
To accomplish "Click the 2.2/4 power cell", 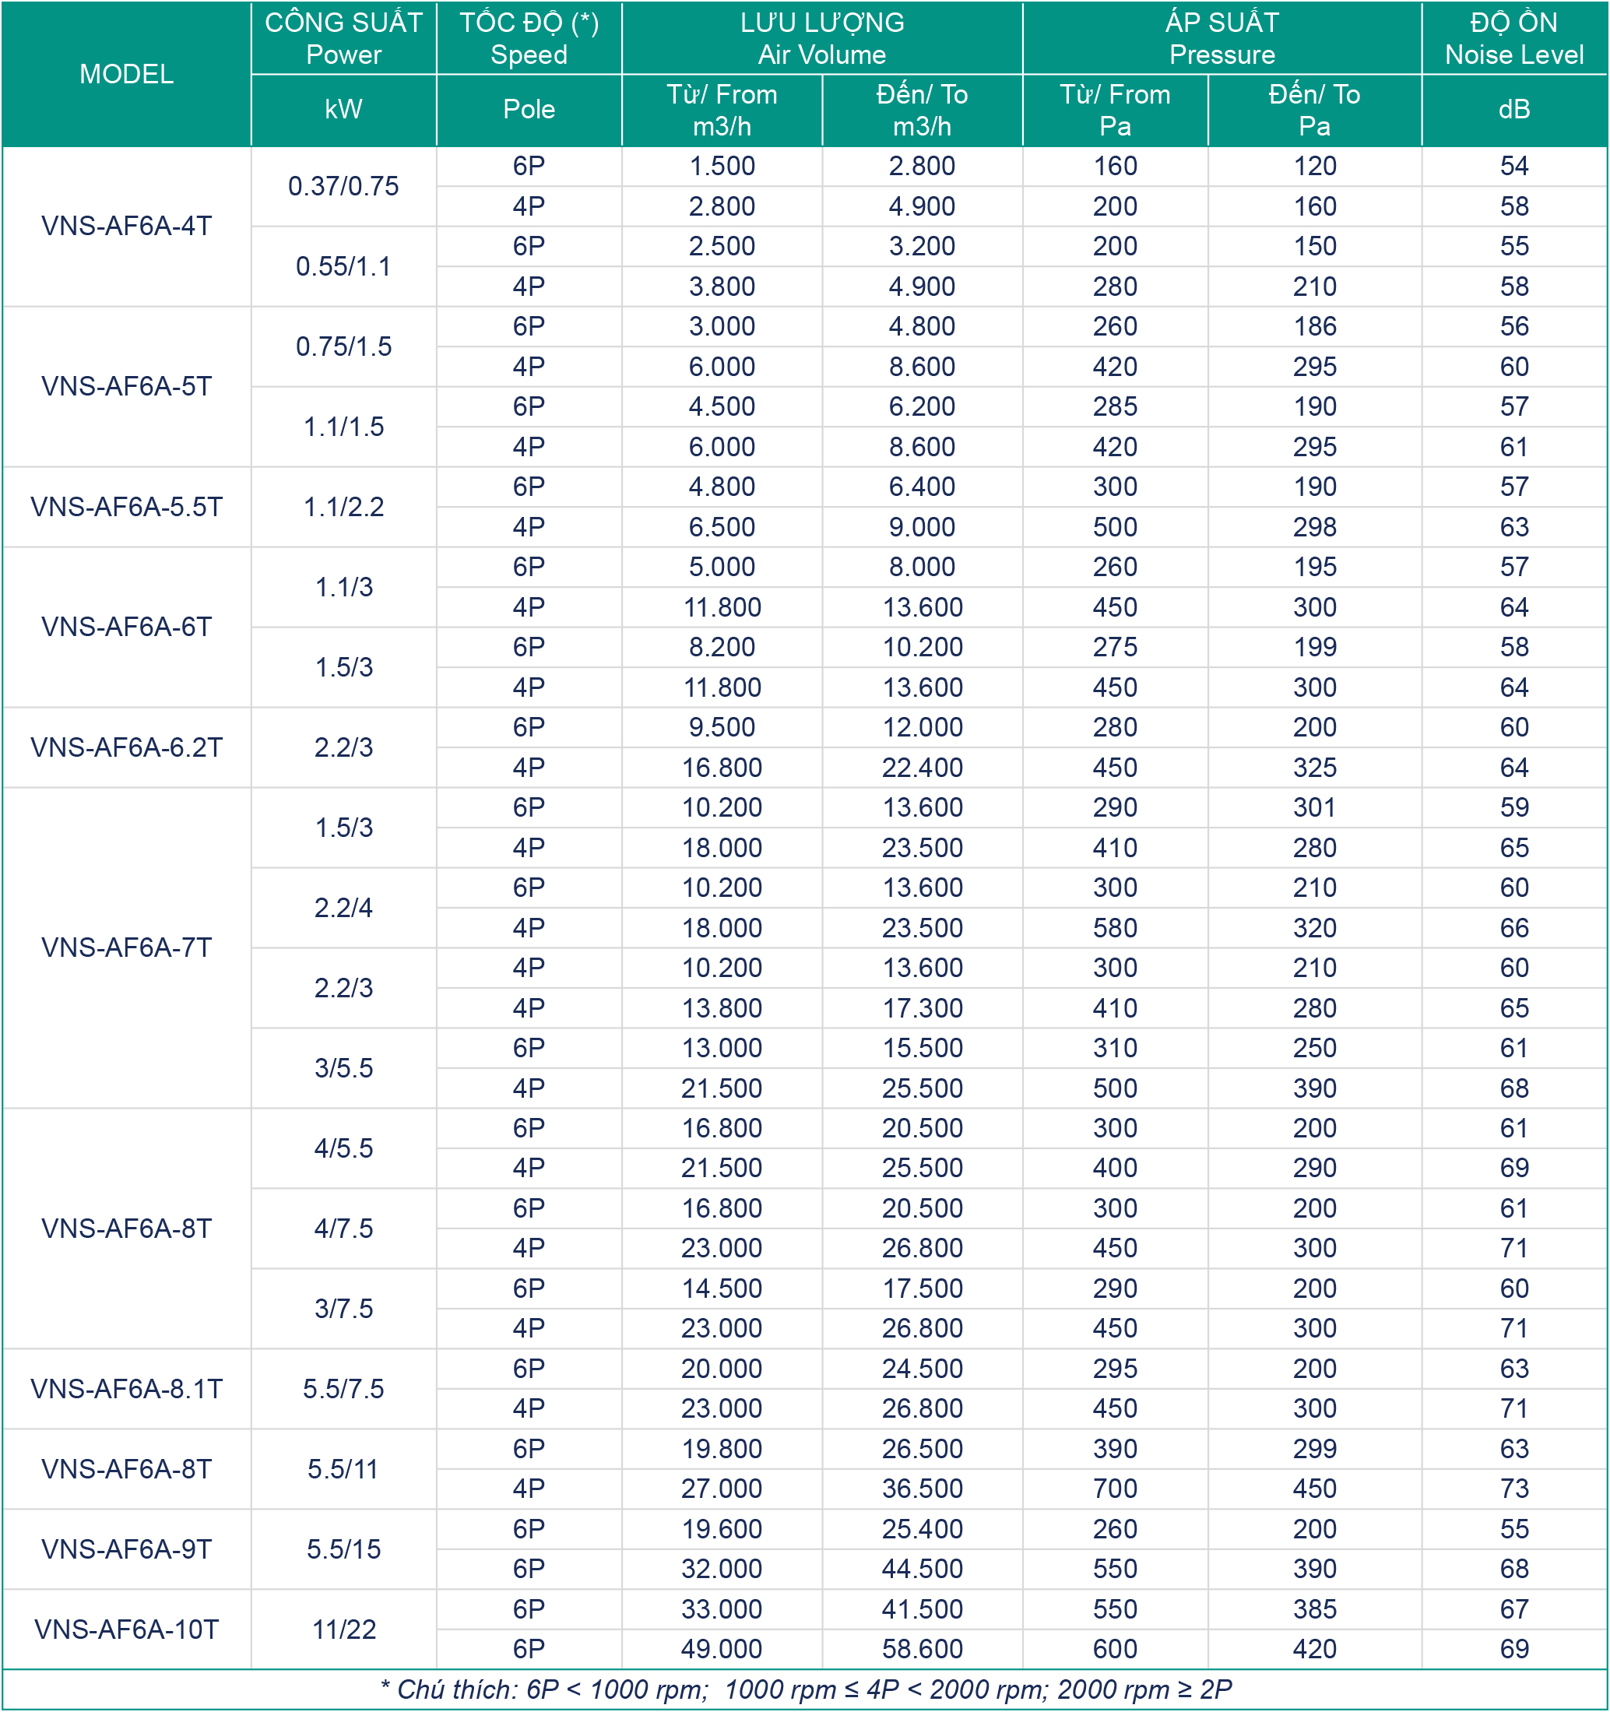I will (x=343, y=908).
